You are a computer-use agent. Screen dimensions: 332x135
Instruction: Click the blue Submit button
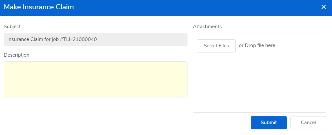(x=269, y=123)
